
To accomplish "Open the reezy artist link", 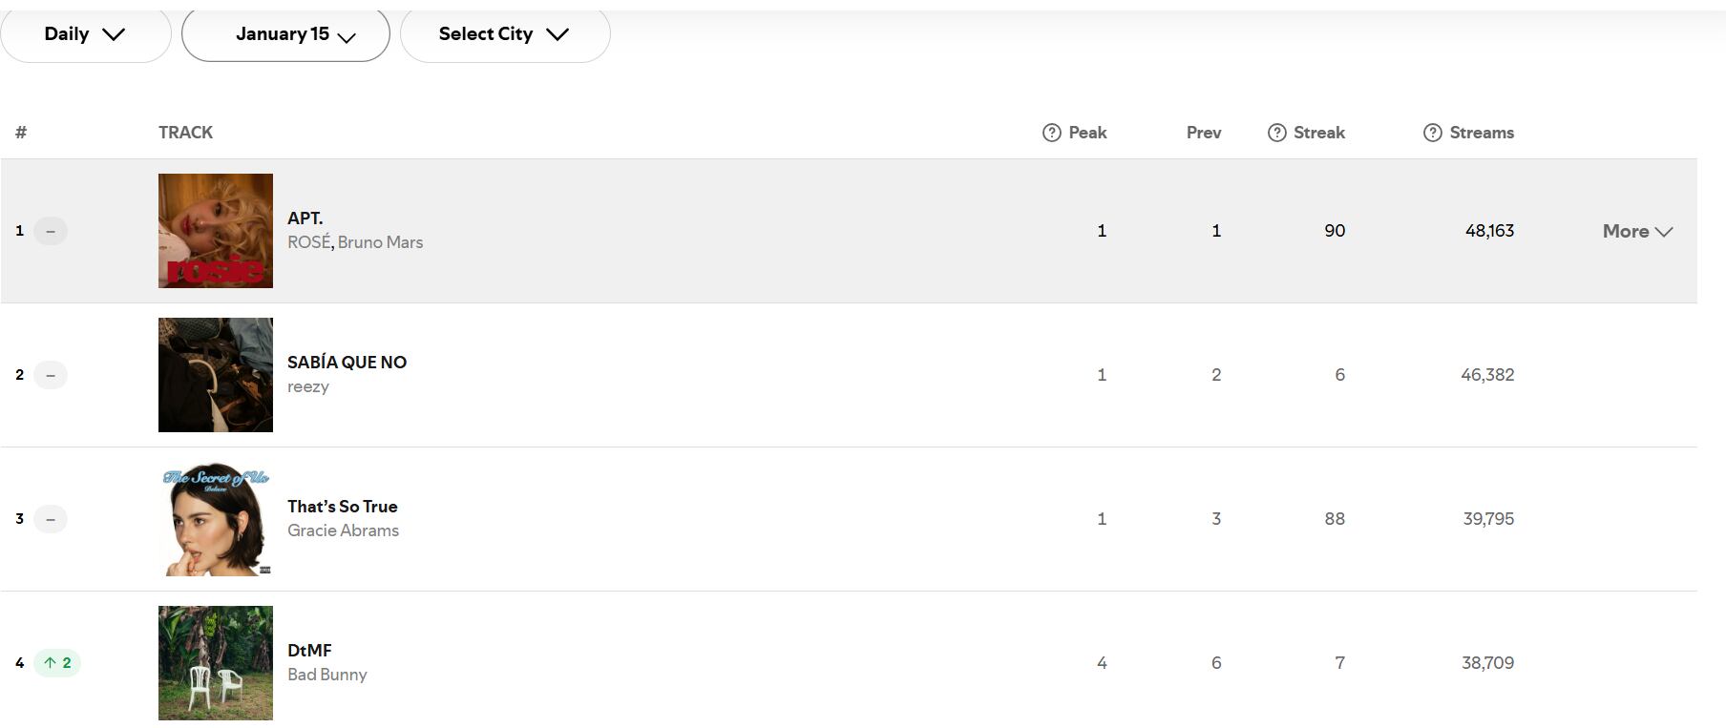I will click(308, 386).
